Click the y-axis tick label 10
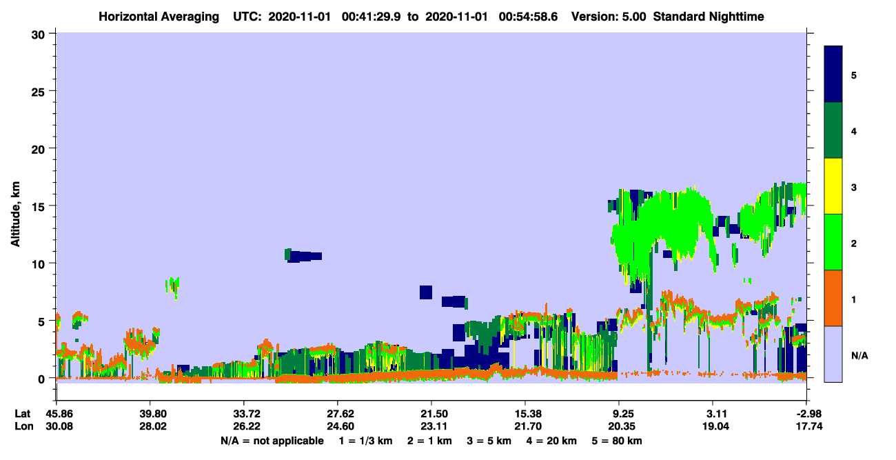 [x=39, y=263]
